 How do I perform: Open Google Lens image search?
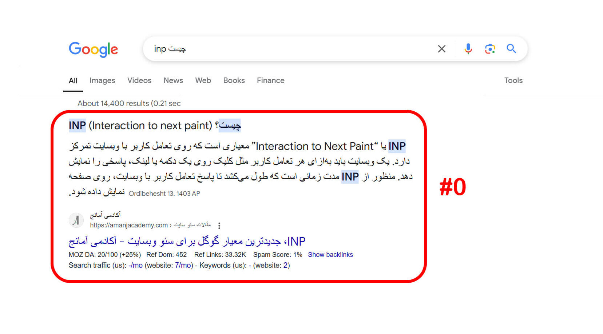[x=490, y=49]
